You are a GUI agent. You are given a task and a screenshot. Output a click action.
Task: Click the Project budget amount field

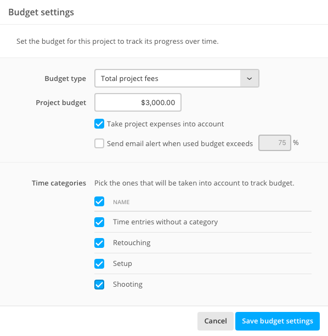(x=138, y=102)
